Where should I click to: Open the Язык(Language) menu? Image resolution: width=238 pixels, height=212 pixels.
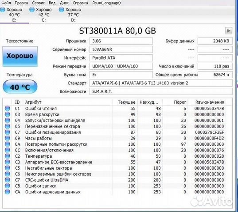[106, 3]
